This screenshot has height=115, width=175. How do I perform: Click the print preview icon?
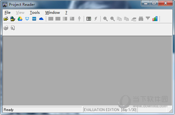(13, 28)
